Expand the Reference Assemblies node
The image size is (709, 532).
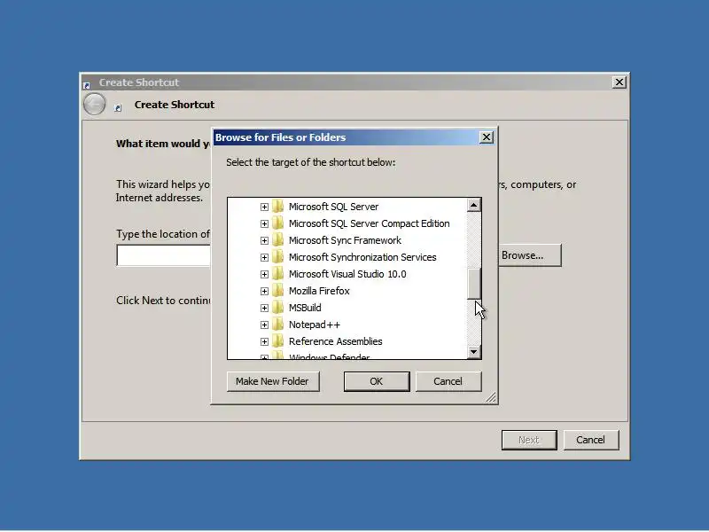click(264, 342)
